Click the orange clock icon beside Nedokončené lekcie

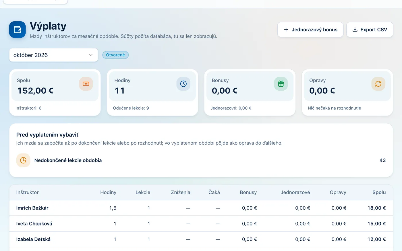23,160
